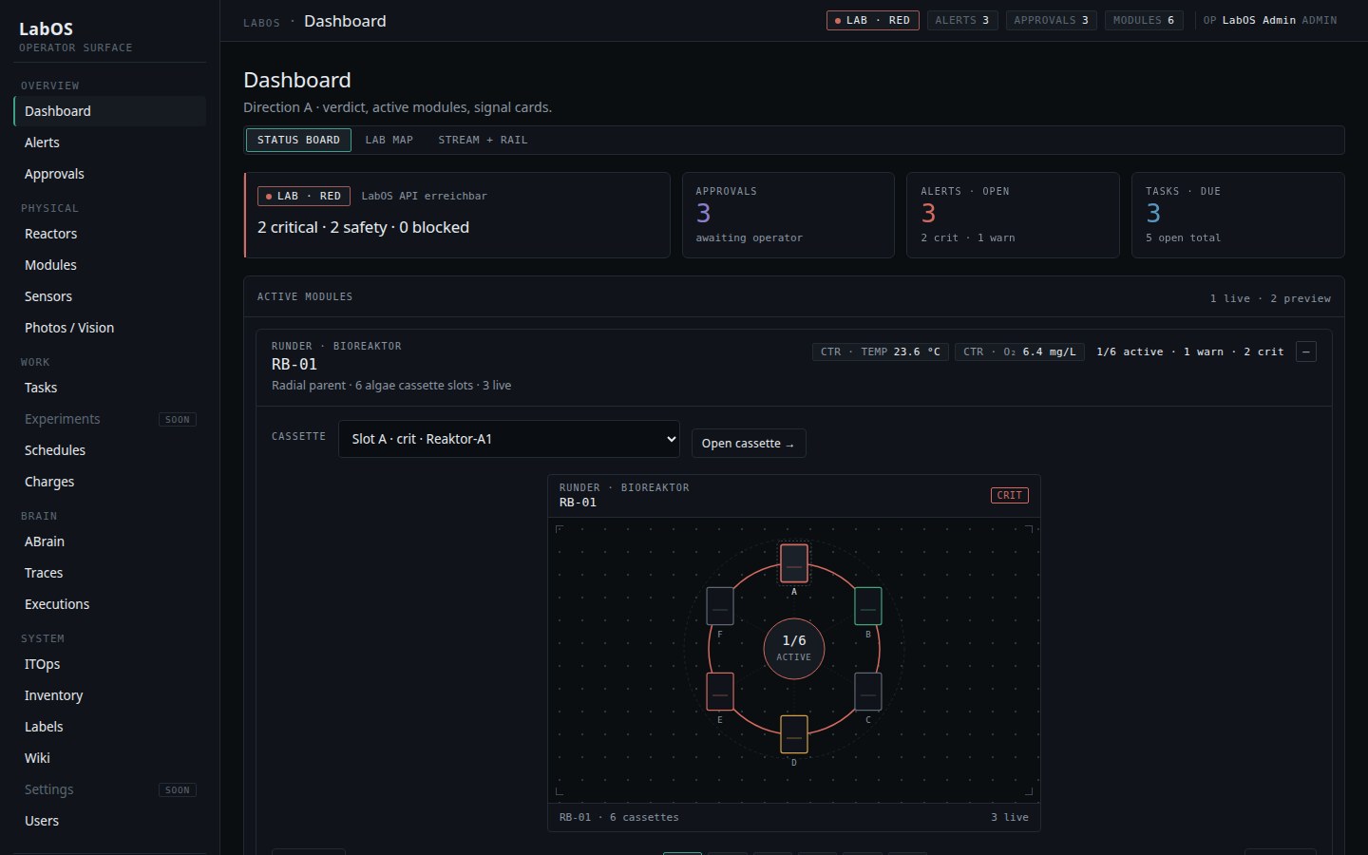Viewport: 1368px width, 855px height.
Task: Open Reactors in the sidebar
Action: (x=110, y=234)
